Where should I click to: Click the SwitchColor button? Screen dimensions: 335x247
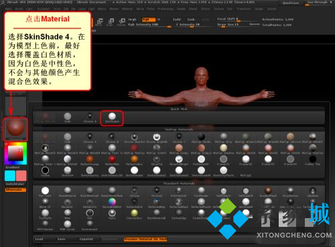(15, 184)
